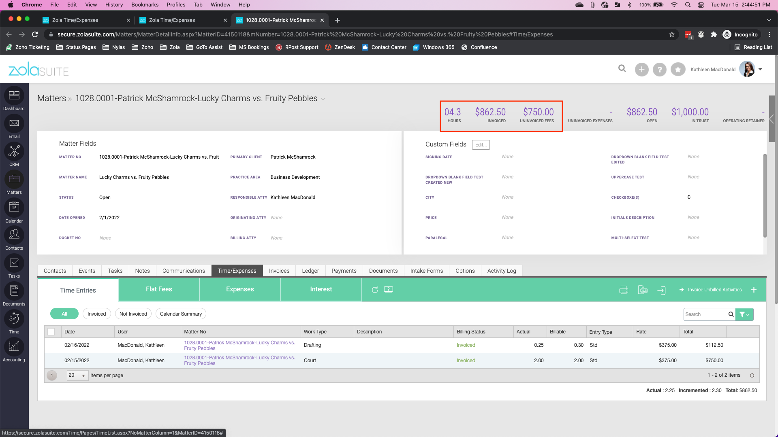Switch to the Contacts tab
The width and height of the screenshot is (778, 437).
click(x=55, y=271)
